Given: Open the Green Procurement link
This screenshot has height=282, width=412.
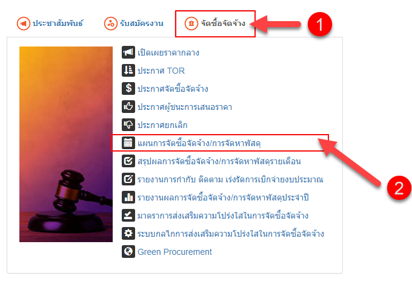Looking at the screenshot, I should pyautogui.click(x=174, y=252).
